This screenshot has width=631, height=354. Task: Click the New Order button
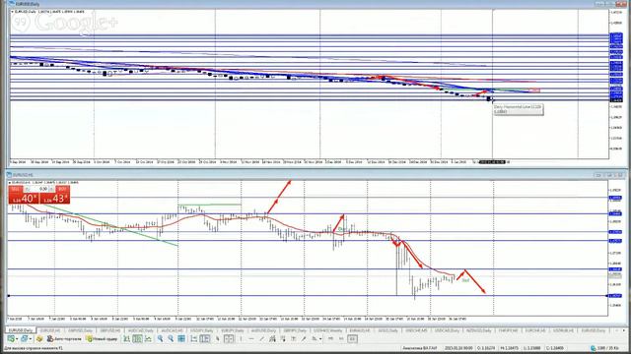click(x=102, y=338)
